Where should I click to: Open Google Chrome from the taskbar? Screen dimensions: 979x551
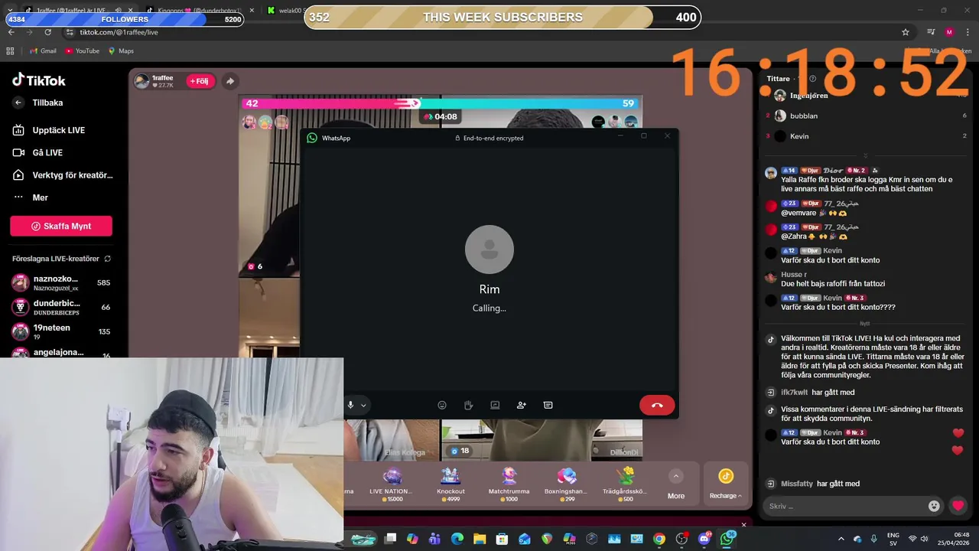coord(659,539)
